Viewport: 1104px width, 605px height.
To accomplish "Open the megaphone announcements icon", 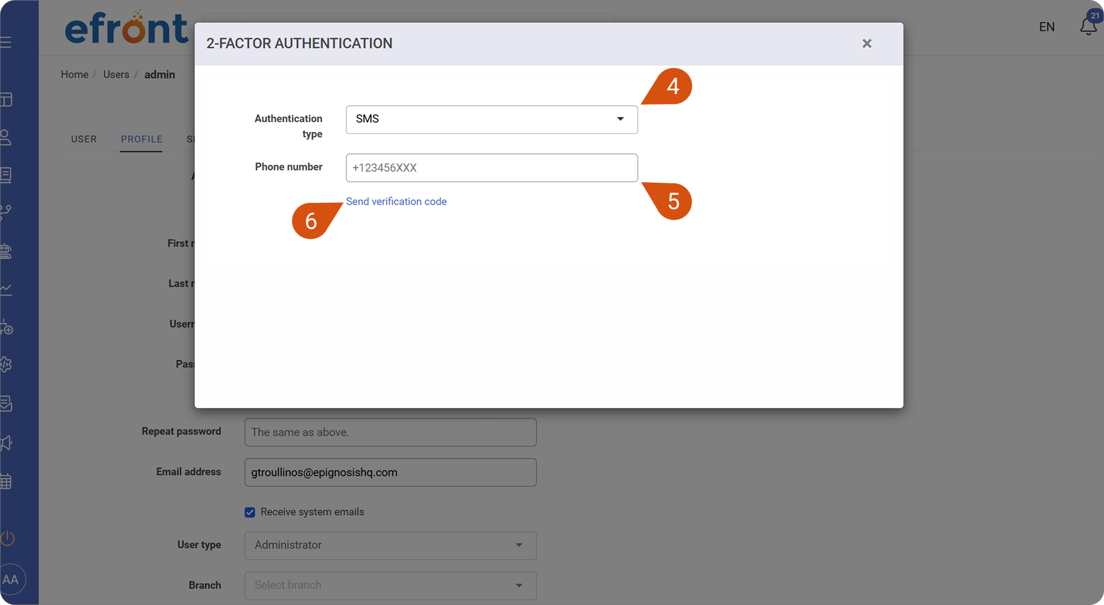I will 6,443.
